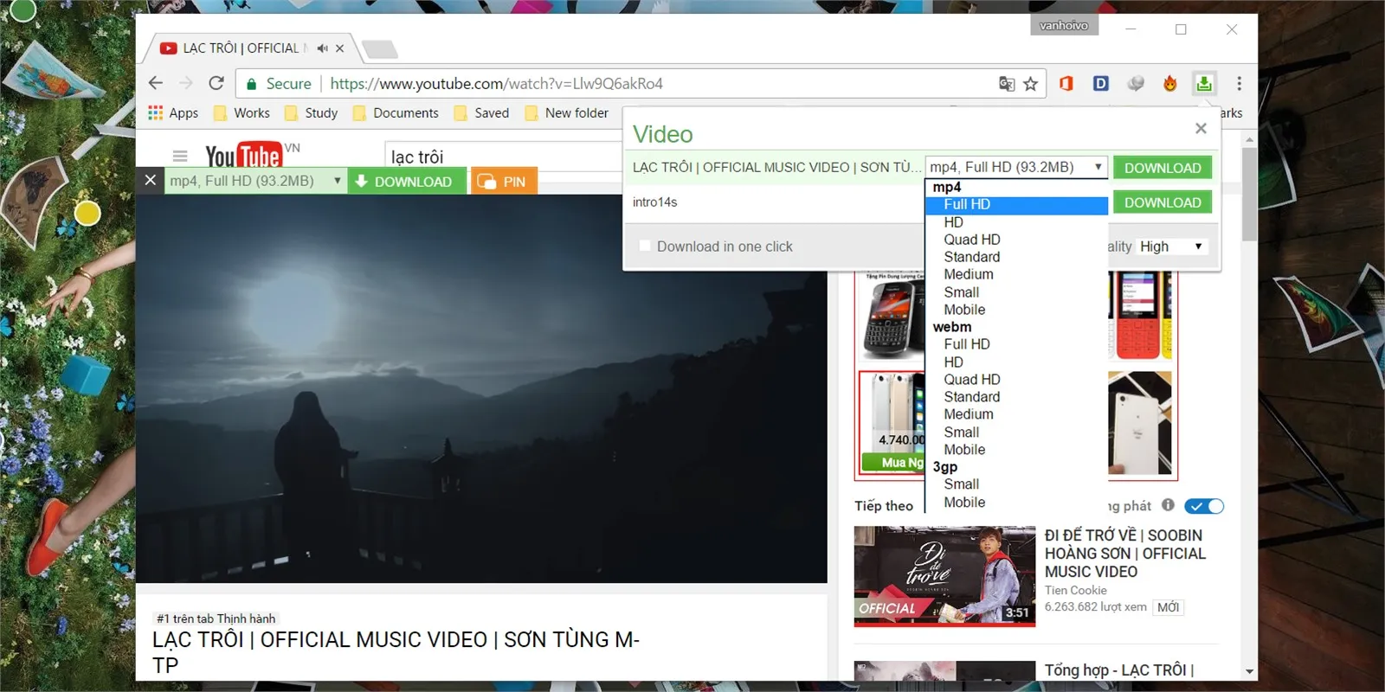Close the Video popup panel

pos(1201,128)
